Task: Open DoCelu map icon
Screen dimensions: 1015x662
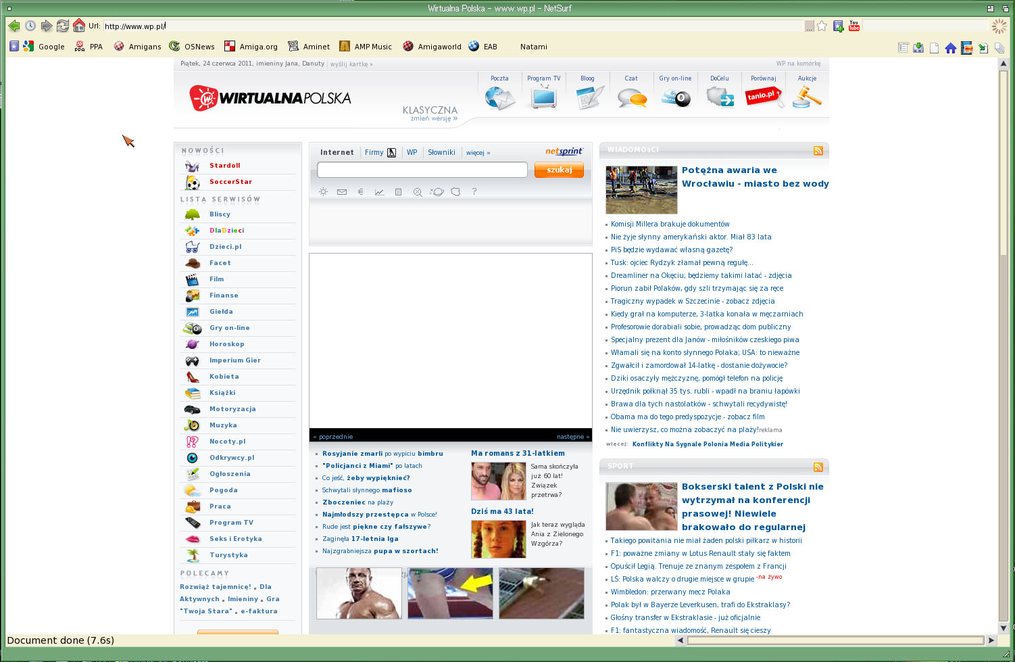Action: point(720,98)
